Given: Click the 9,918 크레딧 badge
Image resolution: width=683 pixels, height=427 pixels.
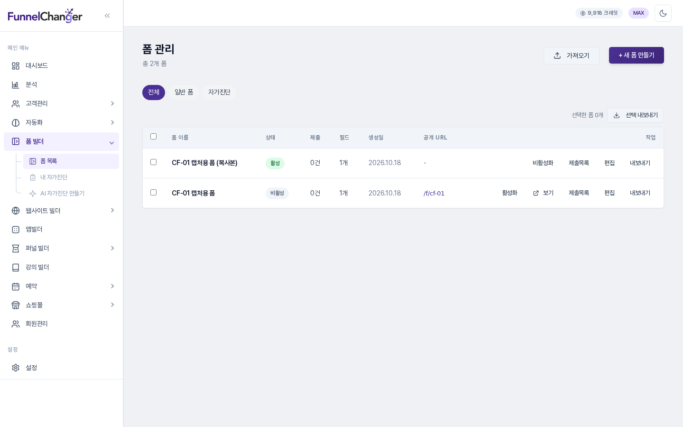Looking at the screenshot, I should (x=599, y=13).
